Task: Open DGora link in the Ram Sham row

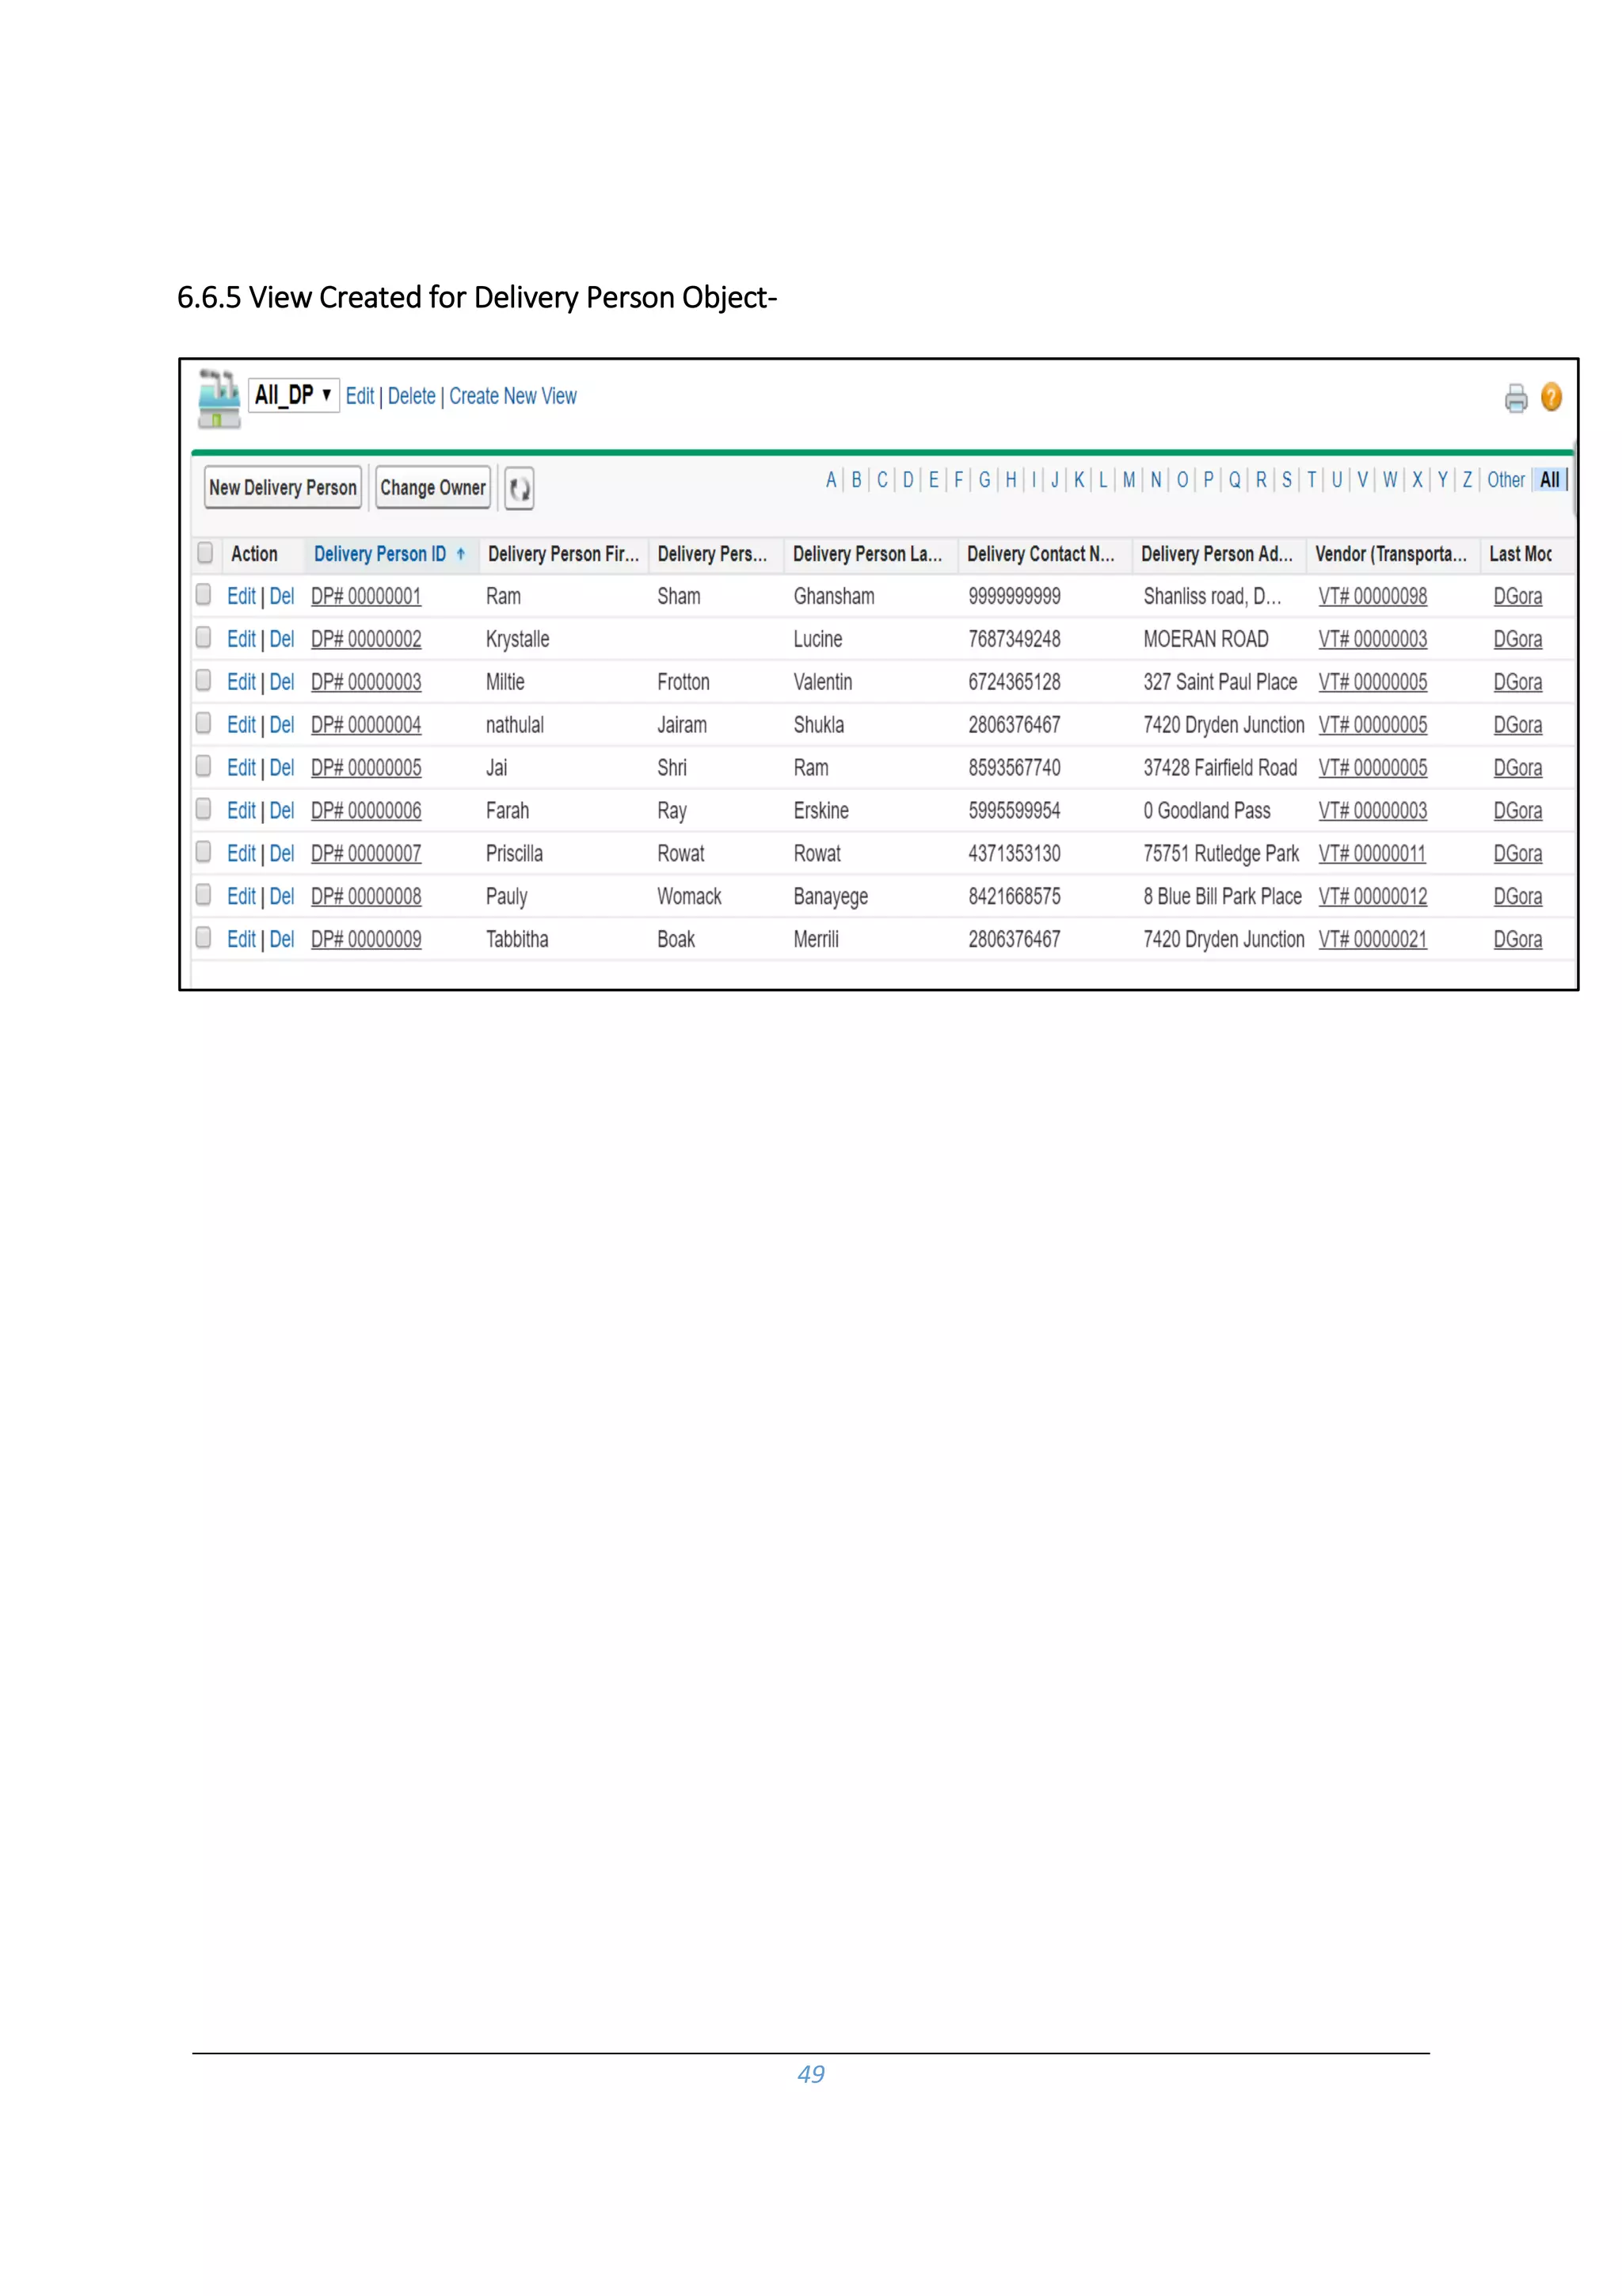Action: point(1517,597)
